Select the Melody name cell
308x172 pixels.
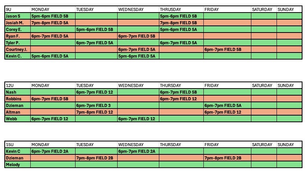coord(17,165)
